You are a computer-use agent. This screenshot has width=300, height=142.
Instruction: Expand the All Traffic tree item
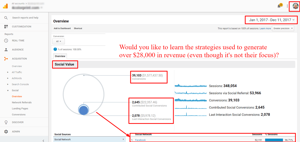(8, 72)
